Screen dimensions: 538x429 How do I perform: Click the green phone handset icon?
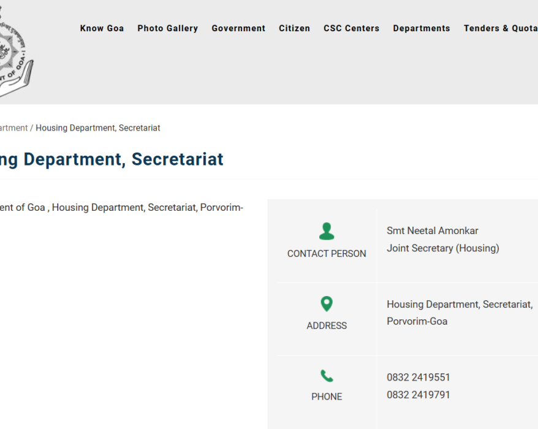(327, 376)
